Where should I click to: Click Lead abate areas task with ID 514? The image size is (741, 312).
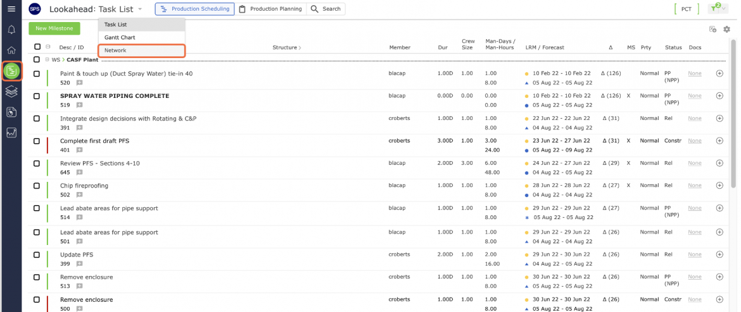point(109,208)
